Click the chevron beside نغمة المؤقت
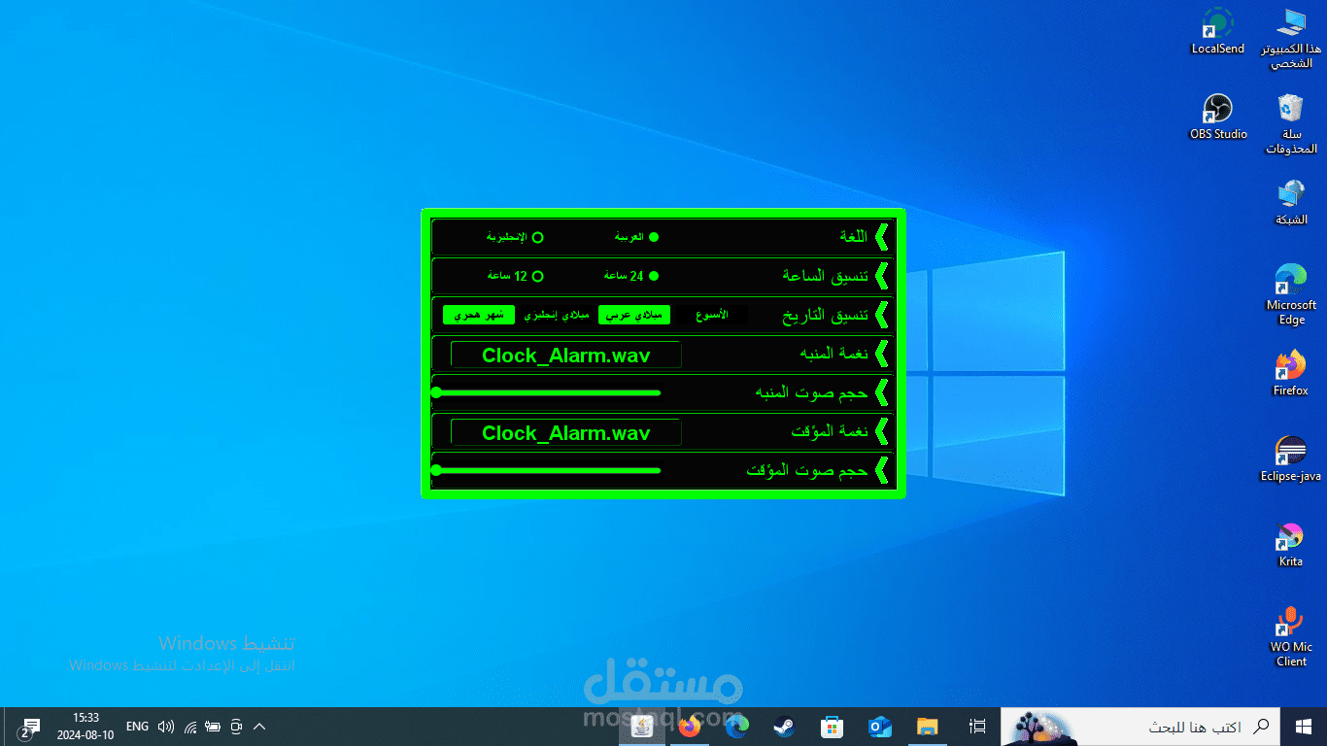 pyautogui.click(x=881, y=431)
